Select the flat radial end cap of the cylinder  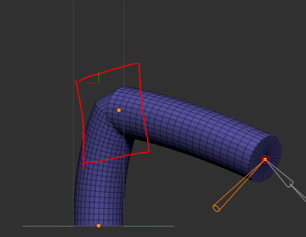265,158
